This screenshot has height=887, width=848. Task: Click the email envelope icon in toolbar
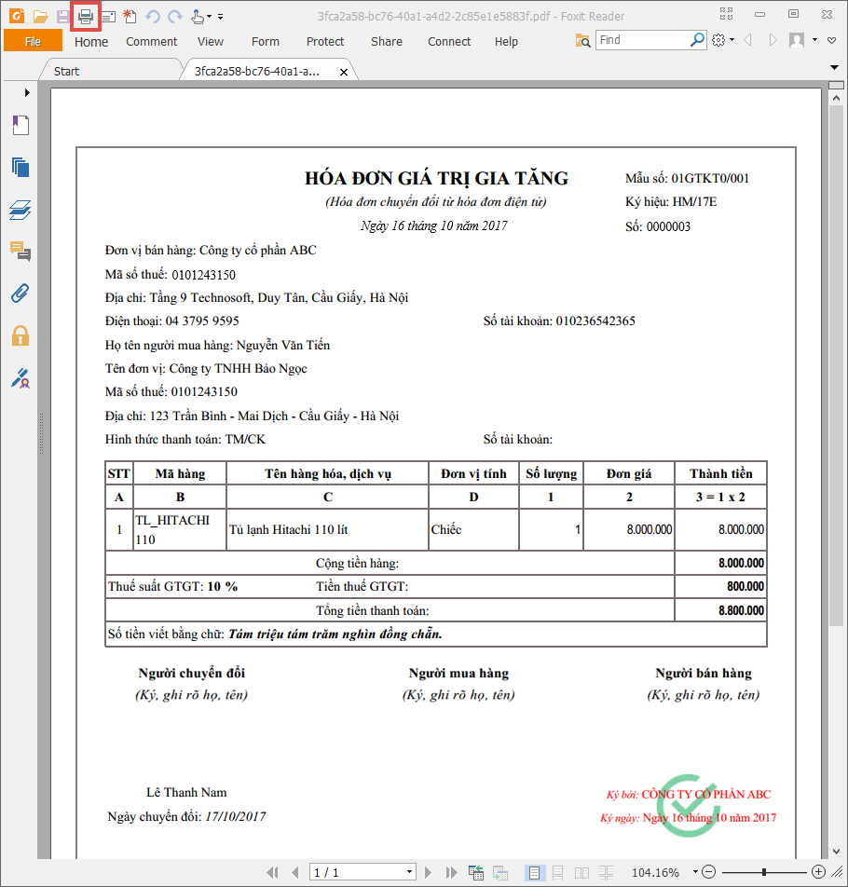pos(109,17)
